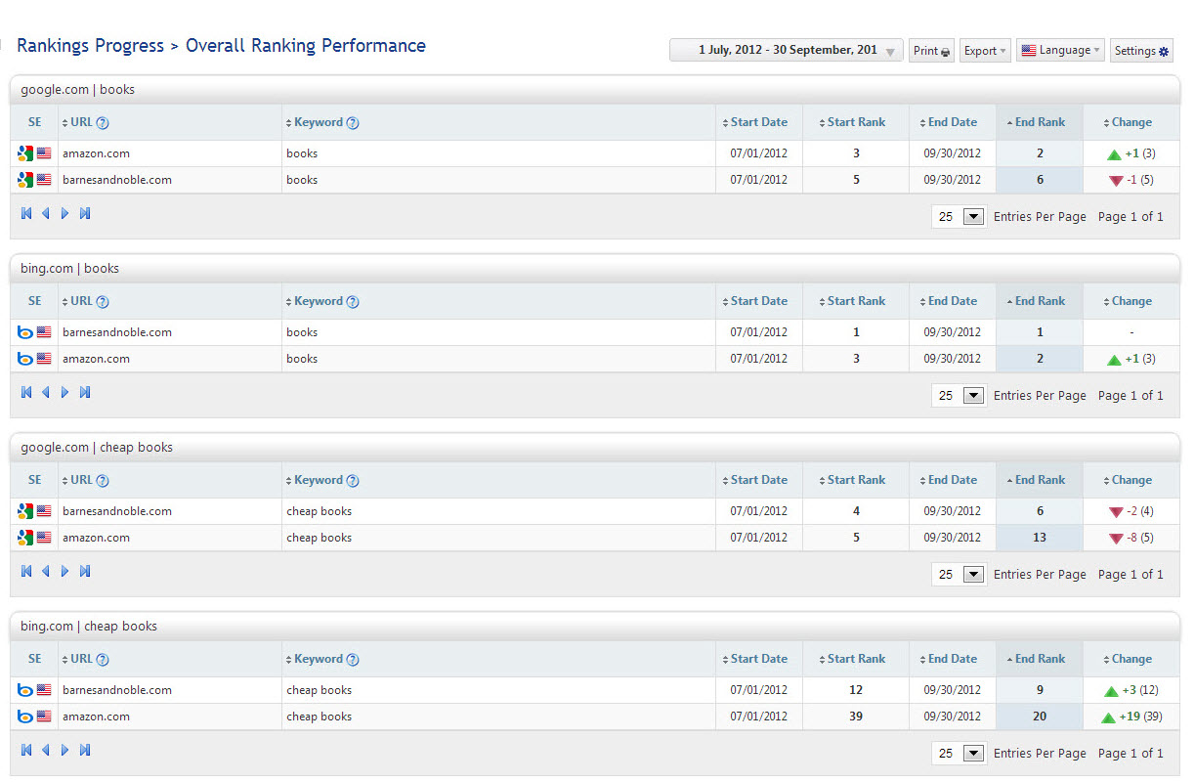
Task: Click next page arrow in google.com cheap books pager
Action: 65,571
